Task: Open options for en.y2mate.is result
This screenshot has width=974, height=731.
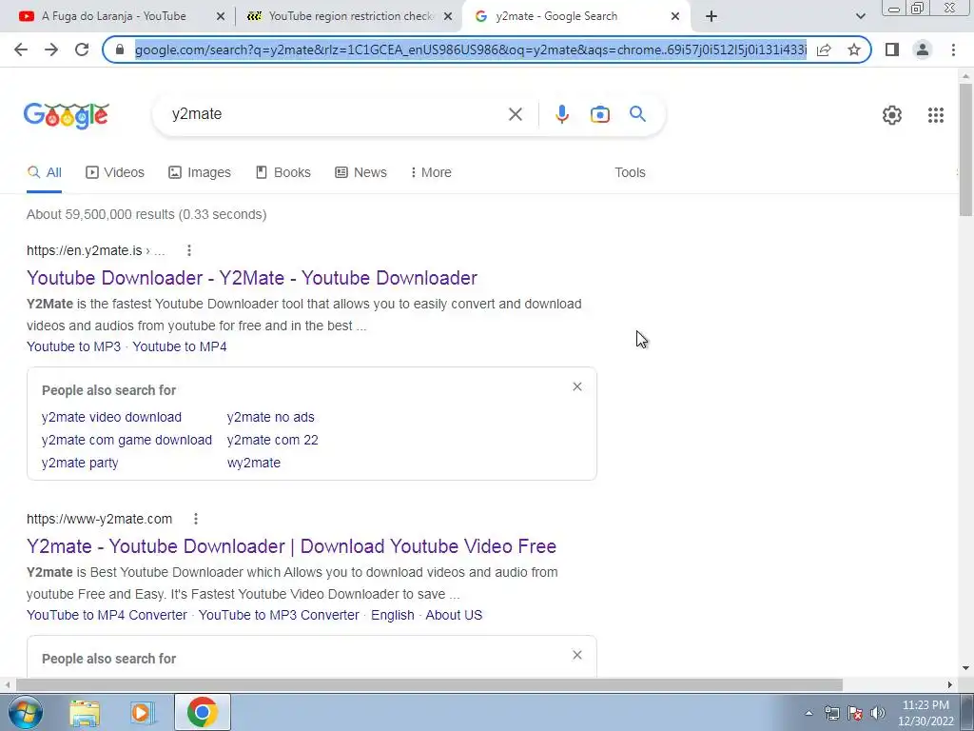Action: (x=189, y=250)
